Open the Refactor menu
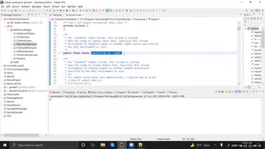This screenshot has height=149, width=265. 26,7
